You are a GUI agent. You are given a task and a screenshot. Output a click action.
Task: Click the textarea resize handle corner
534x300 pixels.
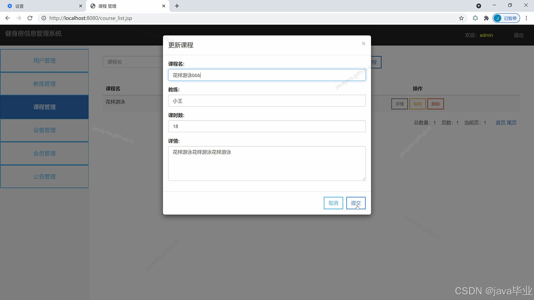[364, 179]
